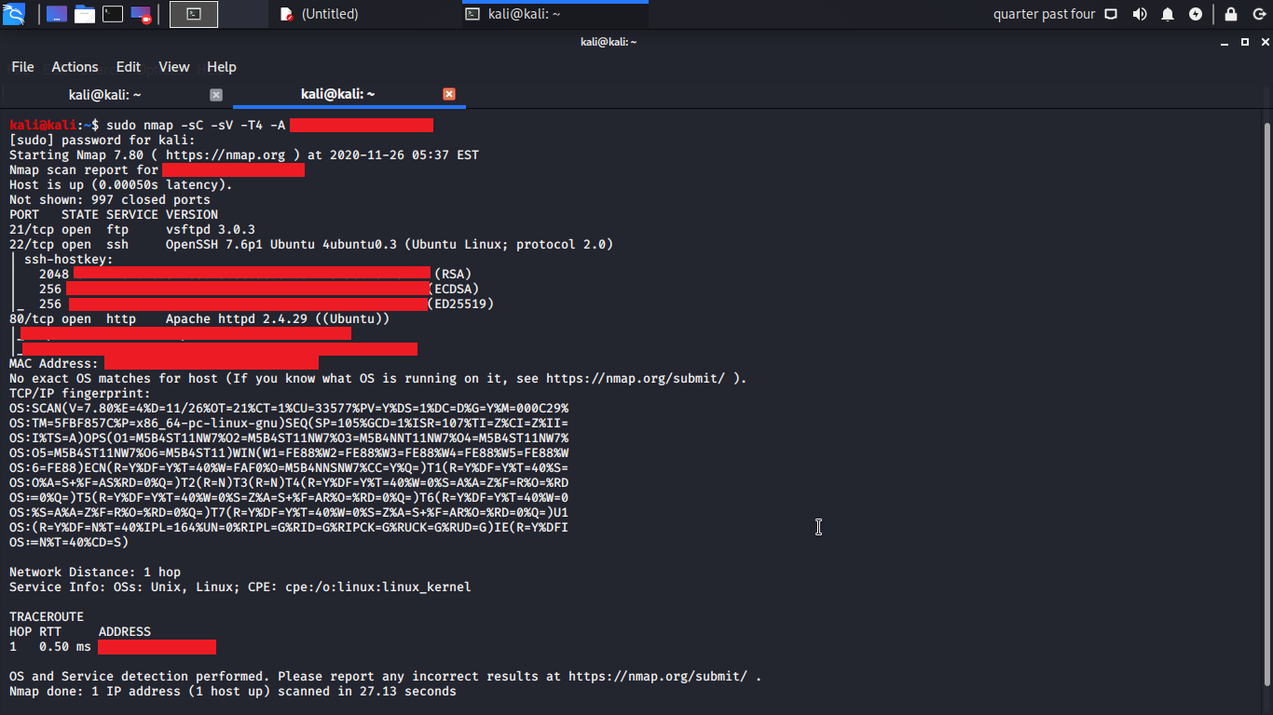Click the '80/tcp open http' line
Viewport: 1273px width, 715px height.
pyautogui.click(x=199, y=318)
